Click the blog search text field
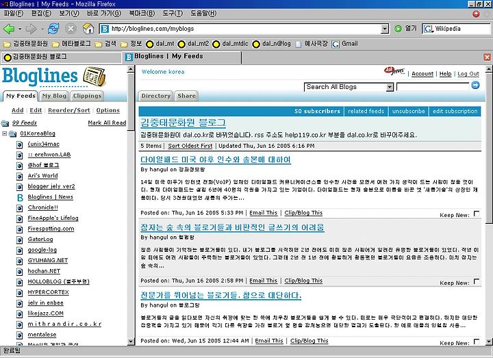493x358 pixels. tap(433, 87)
